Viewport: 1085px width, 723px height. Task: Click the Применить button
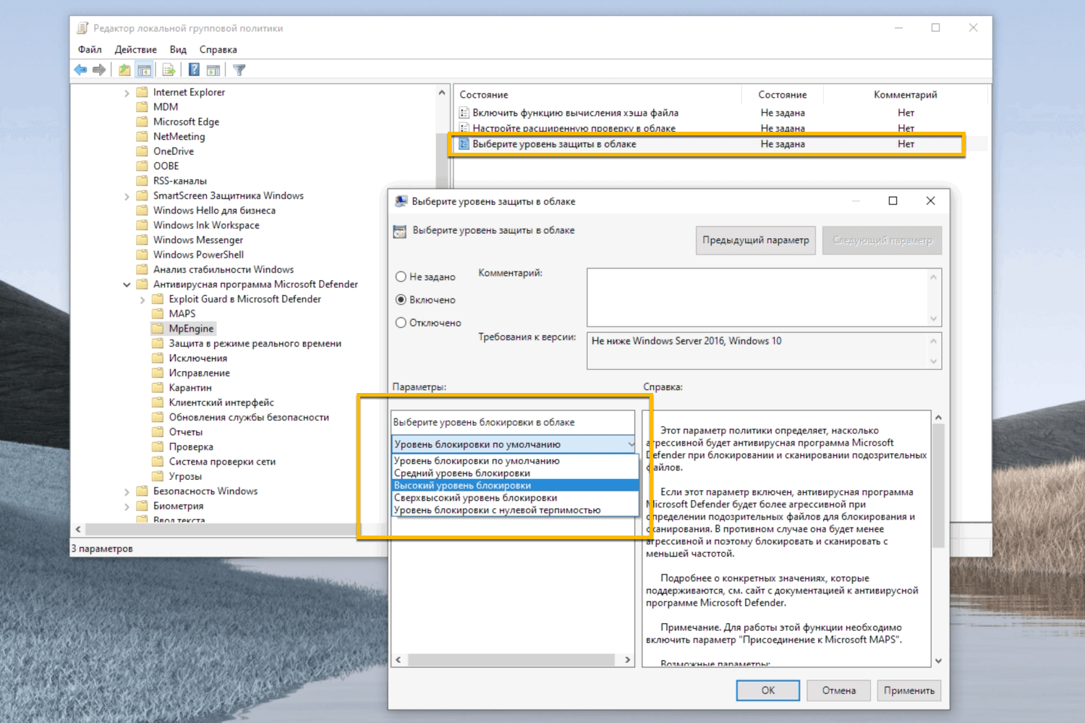[909, 690]
